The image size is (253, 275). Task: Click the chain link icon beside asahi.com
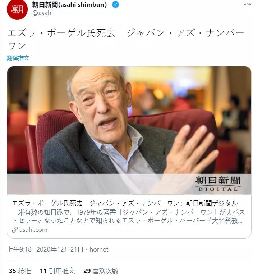[x=15, y=230]
